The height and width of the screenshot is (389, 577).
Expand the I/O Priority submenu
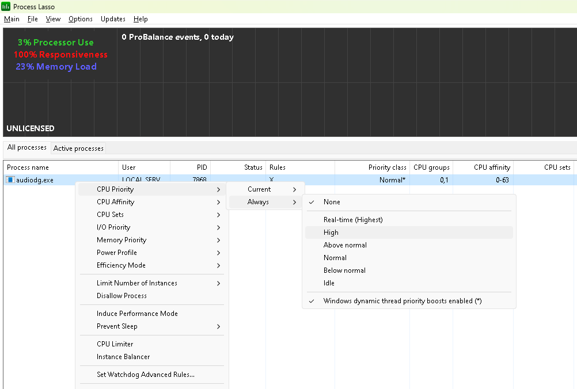(152, 227)
